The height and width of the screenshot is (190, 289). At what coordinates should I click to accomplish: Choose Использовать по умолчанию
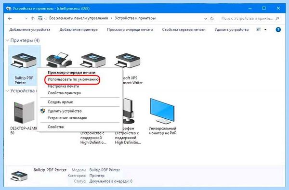click(73, 79)
